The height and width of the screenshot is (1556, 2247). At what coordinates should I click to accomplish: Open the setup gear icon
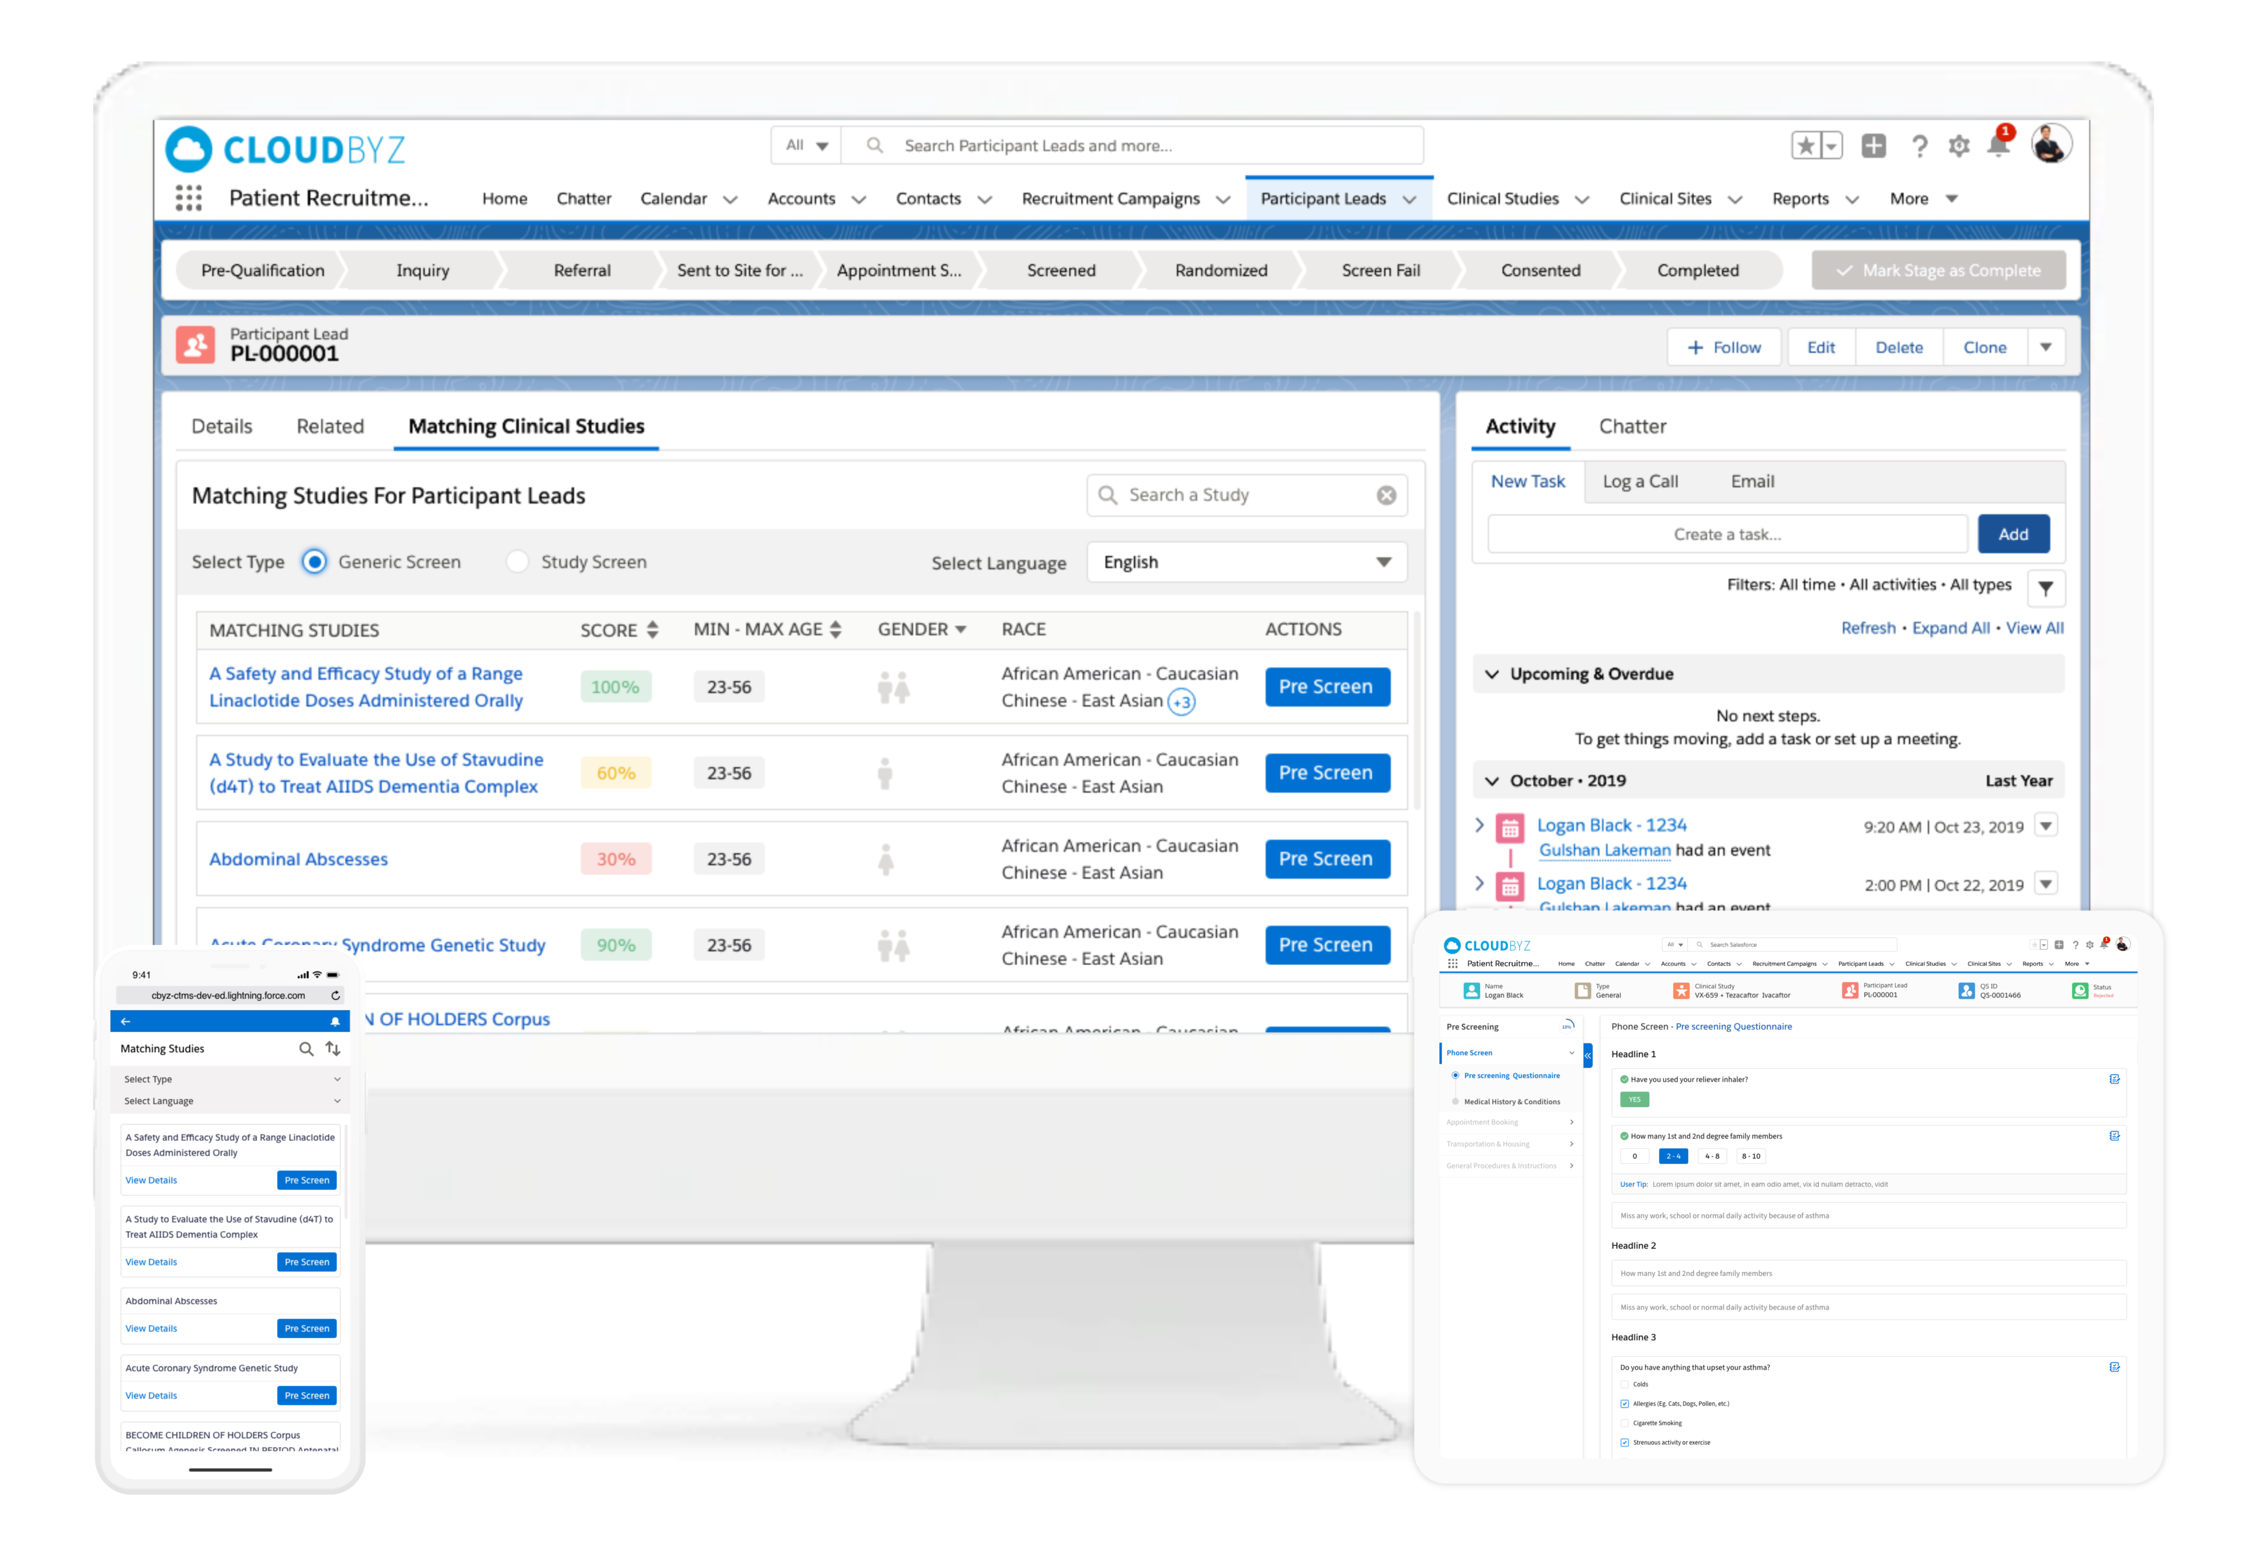1959,146
